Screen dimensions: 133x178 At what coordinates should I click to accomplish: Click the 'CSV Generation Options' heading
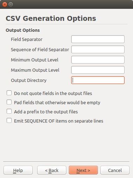click(51, 18)
